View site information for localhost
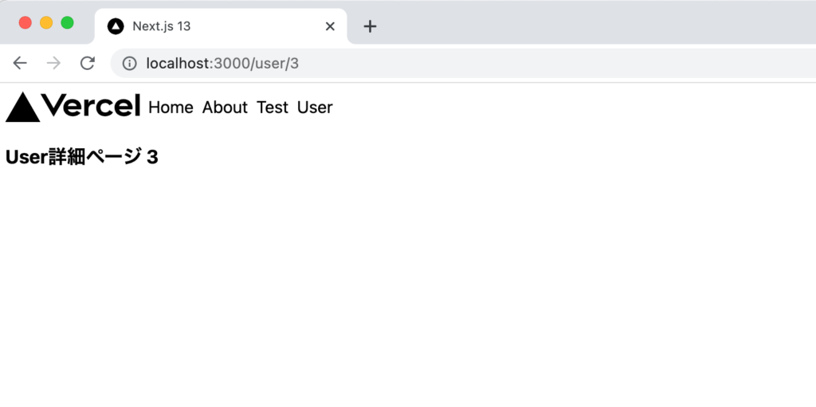Screen dimensions: 816x407 click(x=129, y=64)
